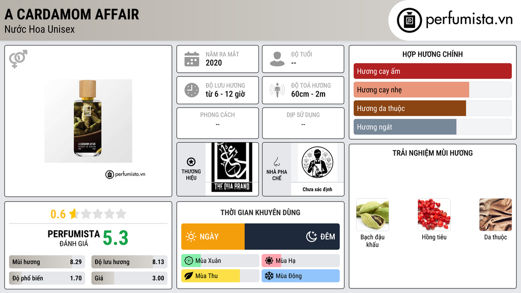The image size is (521, 293).
Task: Click the Chưa xác định perfumer label
Action: tap(317, 189)
